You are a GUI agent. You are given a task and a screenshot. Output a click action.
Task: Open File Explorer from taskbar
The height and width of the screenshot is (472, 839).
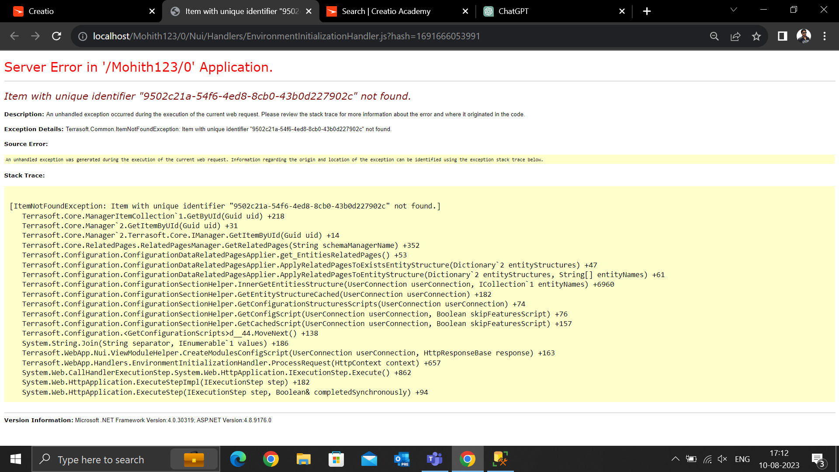click(x=304, y=459)
